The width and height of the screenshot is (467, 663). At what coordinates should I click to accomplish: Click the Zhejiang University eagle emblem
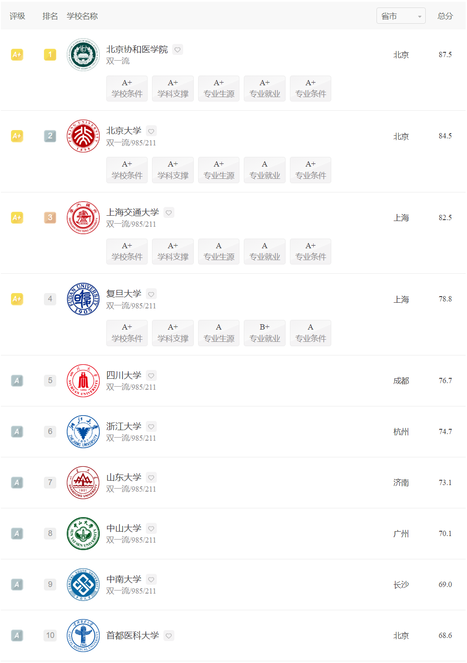point(83,431)
